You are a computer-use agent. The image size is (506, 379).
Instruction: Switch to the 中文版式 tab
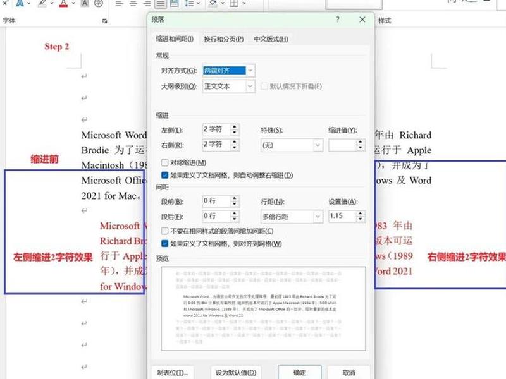click(x=271, y=39)
